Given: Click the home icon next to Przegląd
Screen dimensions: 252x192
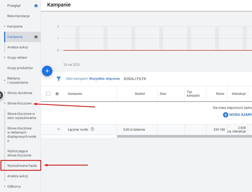Looking at the screenshot, I should pos(36,6).
